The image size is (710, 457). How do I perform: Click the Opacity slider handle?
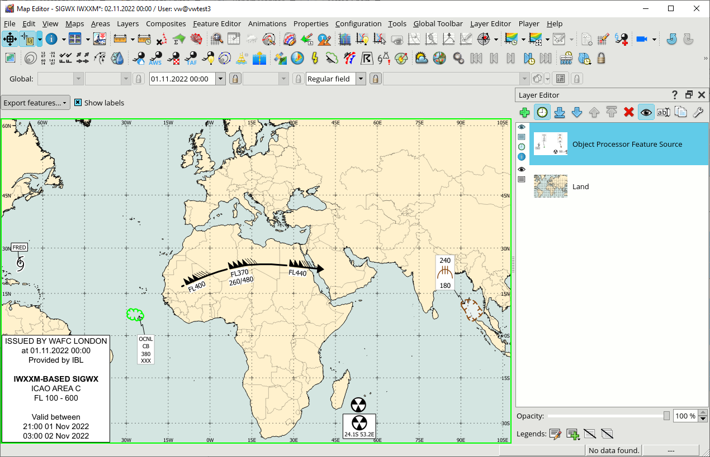coord(666,416)
